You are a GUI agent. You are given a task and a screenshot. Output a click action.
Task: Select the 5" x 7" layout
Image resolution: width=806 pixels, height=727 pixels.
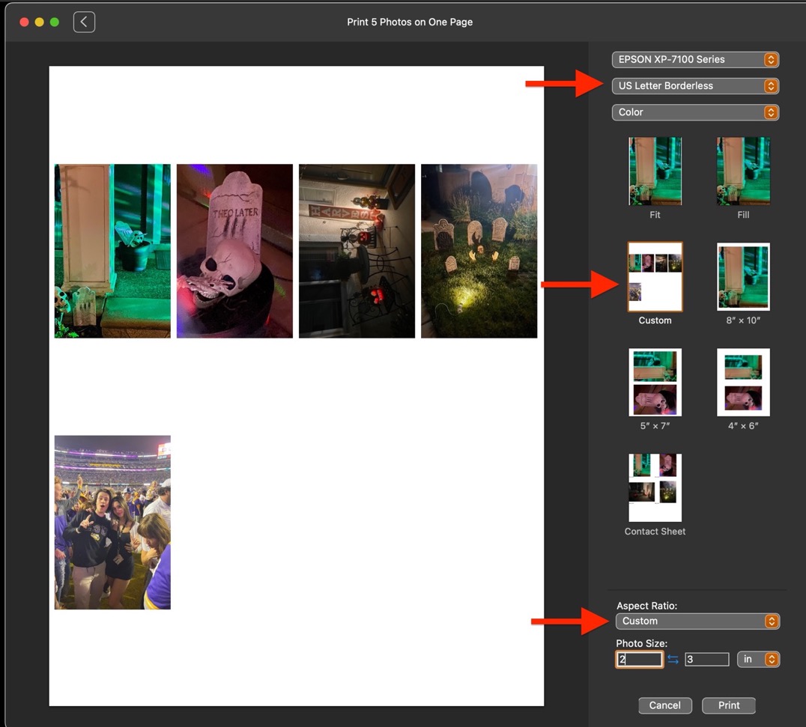[x=655, y=382]
